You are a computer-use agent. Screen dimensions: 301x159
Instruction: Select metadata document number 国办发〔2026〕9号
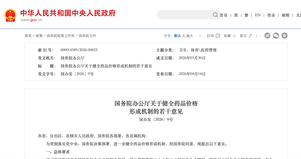pyautogui.click(x=77, y=74)
